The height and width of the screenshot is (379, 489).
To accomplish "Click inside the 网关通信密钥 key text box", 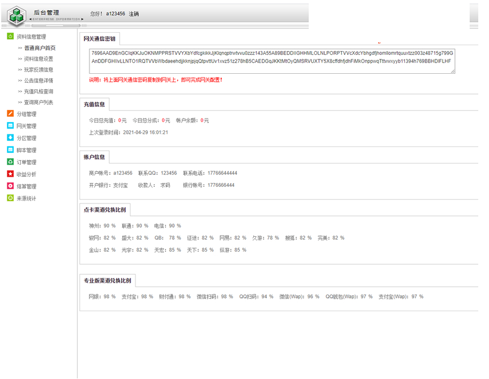I will [272, 61].
